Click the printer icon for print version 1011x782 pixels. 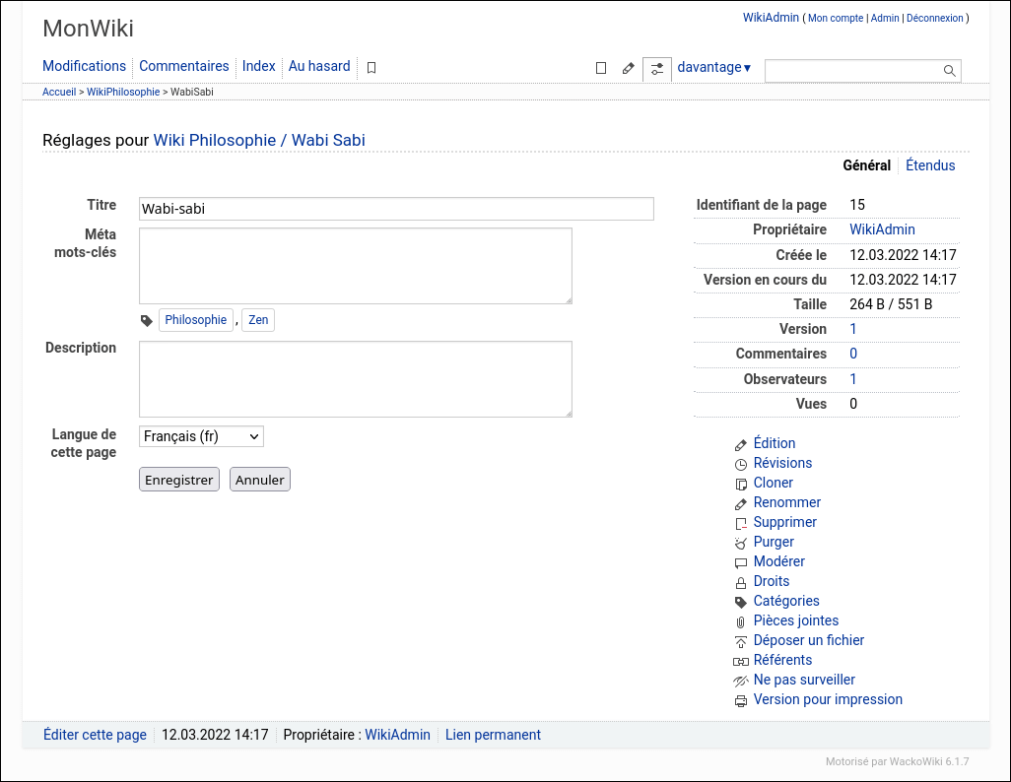(741, 701)
